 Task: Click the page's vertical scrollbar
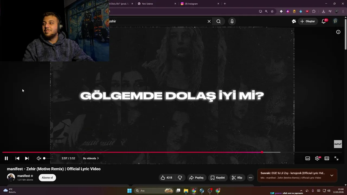(x=346, y=34)
